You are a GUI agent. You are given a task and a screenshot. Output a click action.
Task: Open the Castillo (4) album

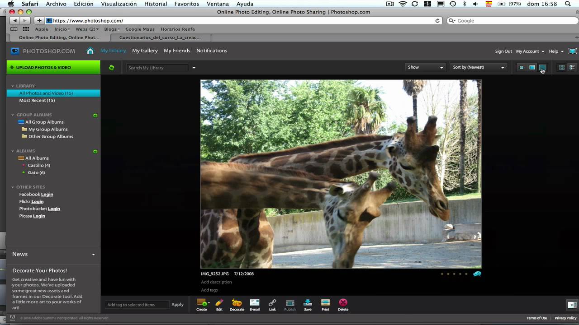coord(38,165)
